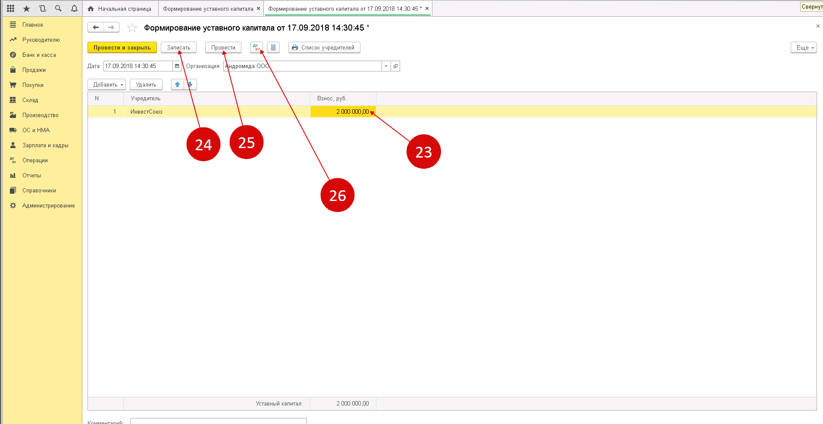The width and height of the screenshot is (823, 424).
Task: Expand the Добавить dropdown
Action: pos(106,84)
